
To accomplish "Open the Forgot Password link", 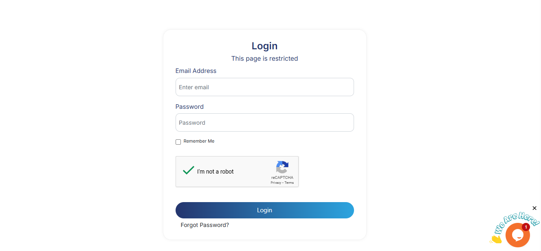I will coord(205,225).
